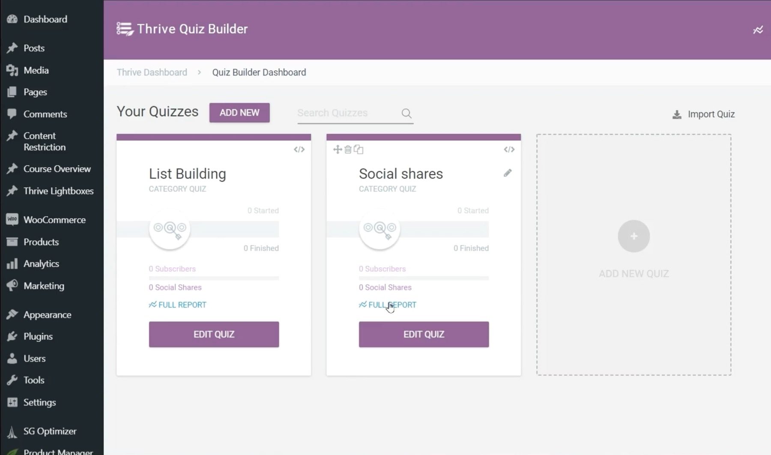Open FULL REPORT for Social shares
The height and width of the screenshot is (455, 771).
392,305
